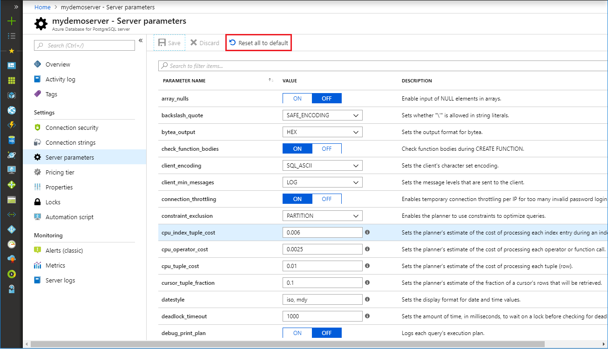Click OFF segment of debug_print_plan toggle

click(327, 333)
